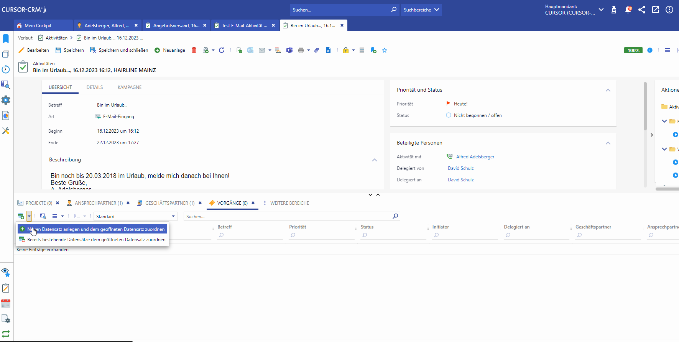
Task: Click the refresh icon in the toolbar
Action: pyautogui.click(x=222, y=50)
